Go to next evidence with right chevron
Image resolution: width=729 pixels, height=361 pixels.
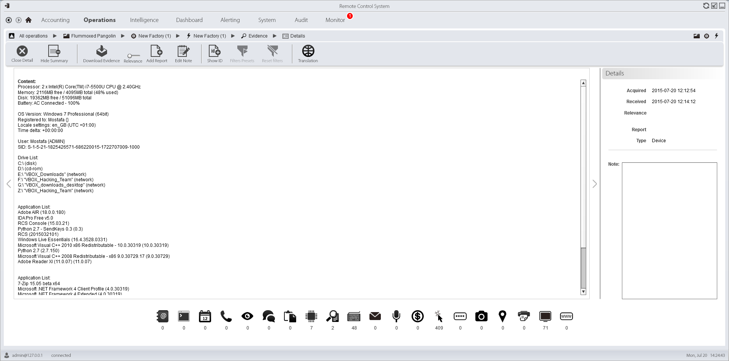coord(595,184)
